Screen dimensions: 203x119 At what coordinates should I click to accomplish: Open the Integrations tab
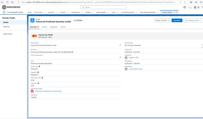(54, 27)
